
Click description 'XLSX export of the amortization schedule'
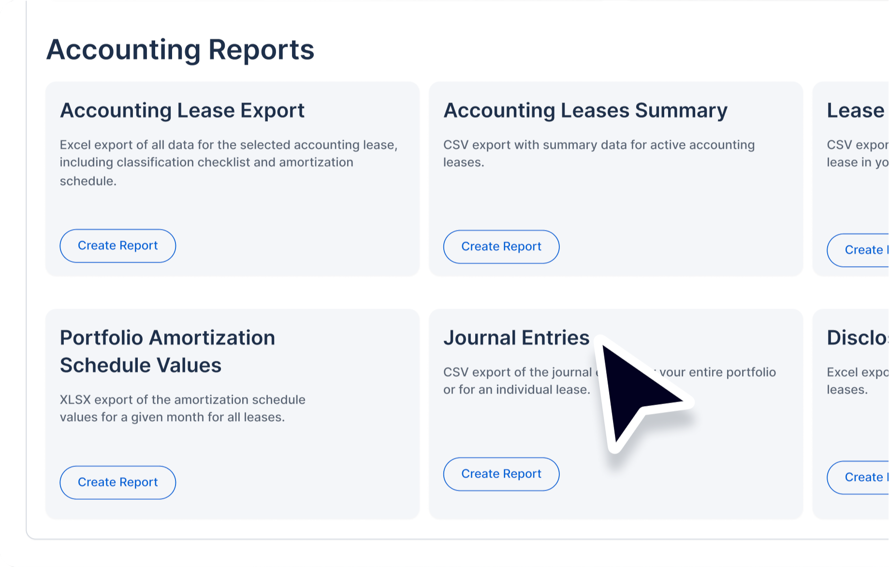(x=183, y=409)
